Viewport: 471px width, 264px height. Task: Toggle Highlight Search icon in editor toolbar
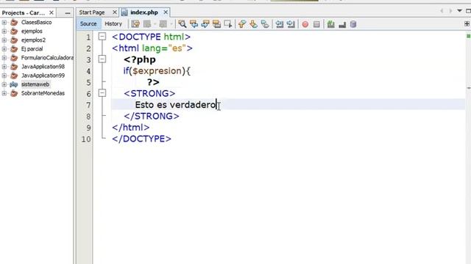click(x=216, y=24)
